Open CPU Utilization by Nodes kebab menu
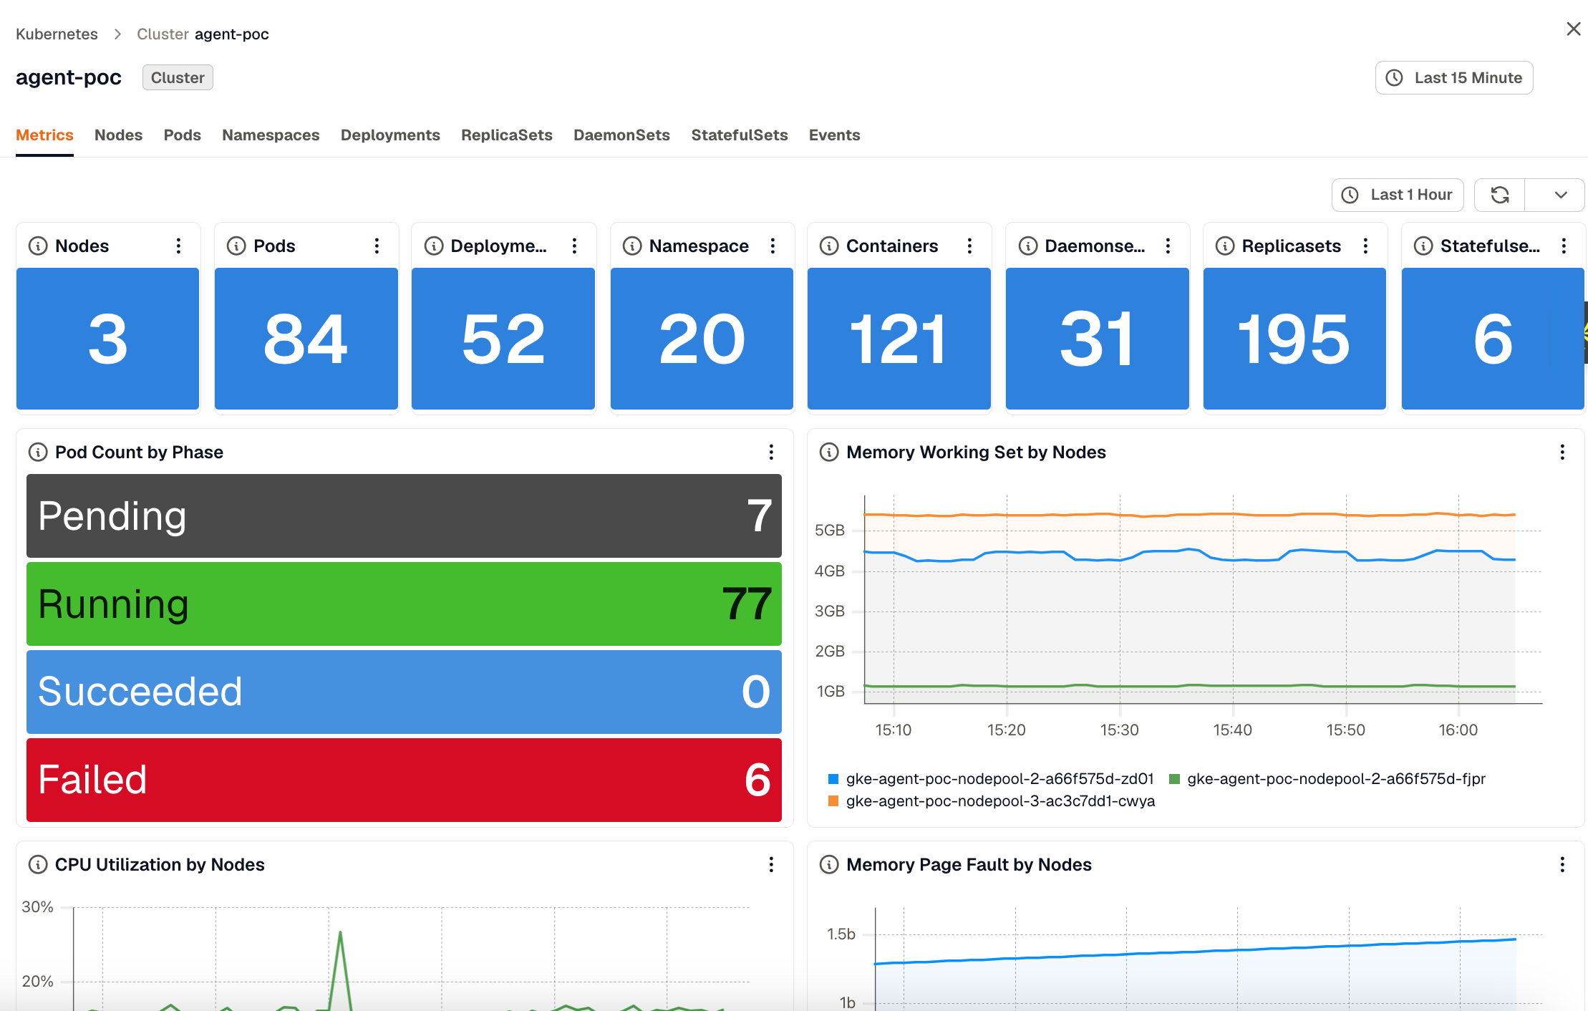This screenshot has height=1011, width=1588. point(771,864)
